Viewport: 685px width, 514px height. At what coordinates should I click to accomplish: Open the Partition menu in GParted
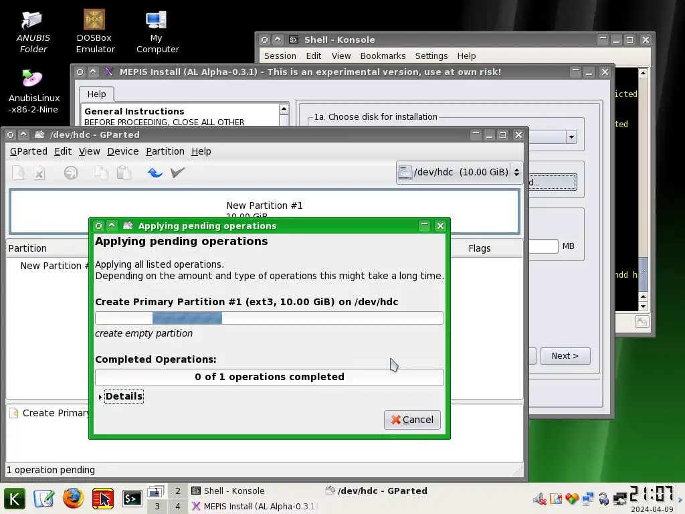point(165,151)
